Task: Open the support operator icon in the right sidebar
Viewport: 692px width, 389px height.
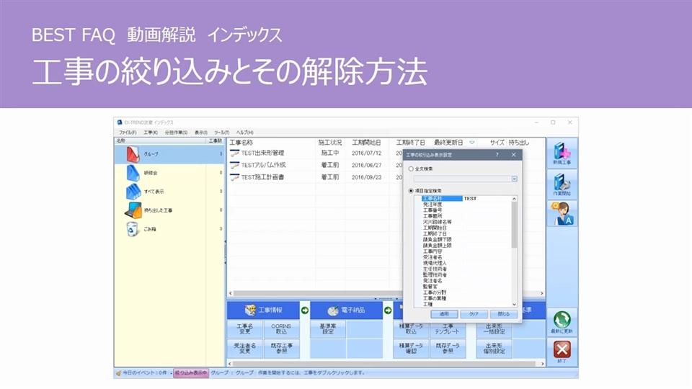Action: click(562, 214)
